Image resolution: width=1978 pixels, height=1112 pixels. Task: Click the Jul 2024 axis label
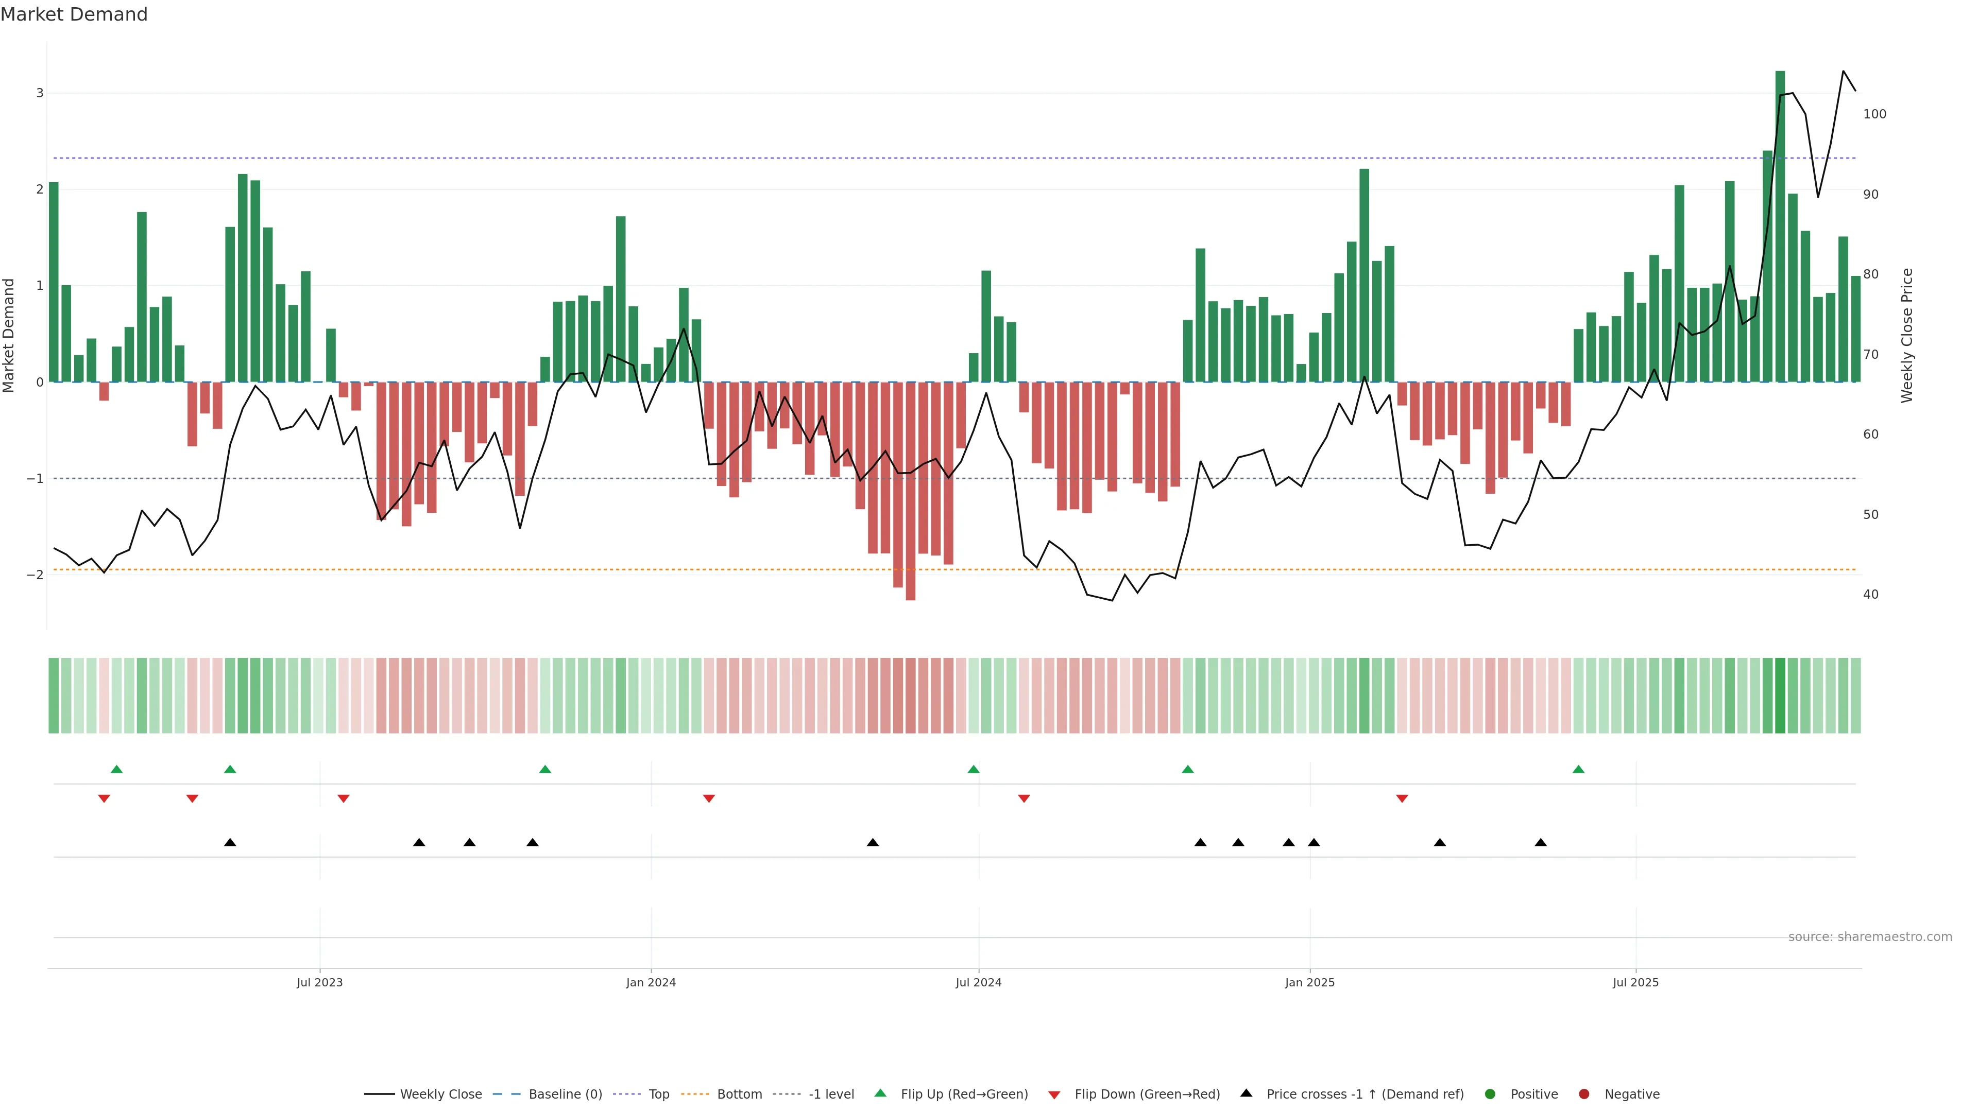click(978, 982)
